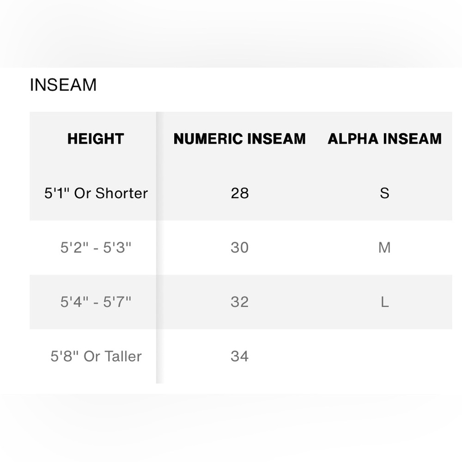Select the 5'8" Or Taller height cell
The height and width of the screenshot is (462, 462).
96,356
